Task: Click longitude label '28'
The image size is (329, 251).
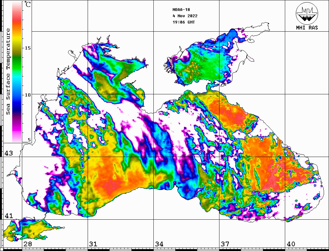Action: 28,244
